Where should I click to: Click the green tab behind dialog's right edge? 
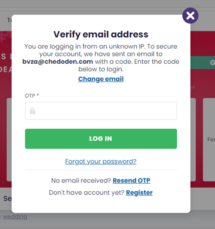tap(203, 63)
